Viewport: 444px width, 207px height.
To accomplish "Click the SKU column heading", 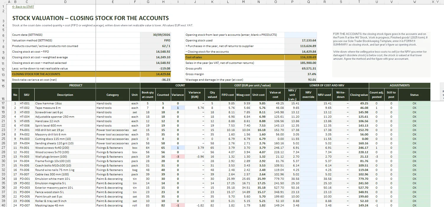I will coord(27,95).
